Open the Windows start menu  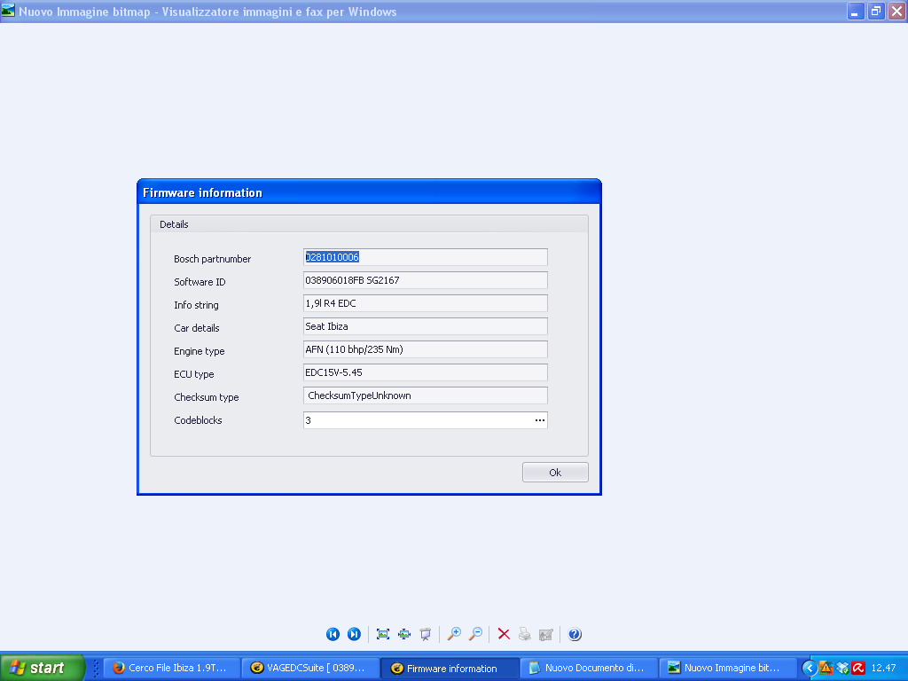tap(42, 668)
